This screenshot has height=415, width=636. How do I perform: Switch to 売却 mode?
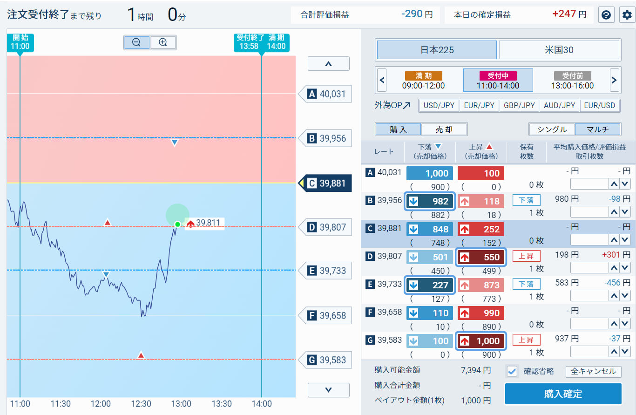(444, 129)
